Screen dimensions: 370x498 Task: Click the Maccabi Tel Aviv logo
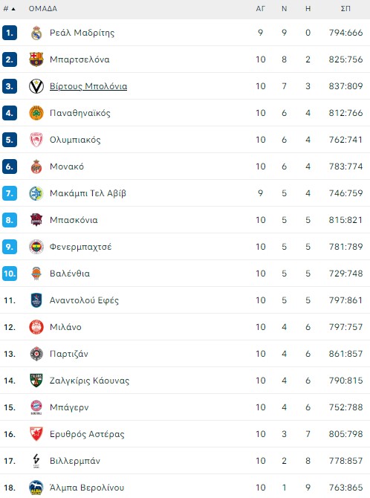[36, 193]
